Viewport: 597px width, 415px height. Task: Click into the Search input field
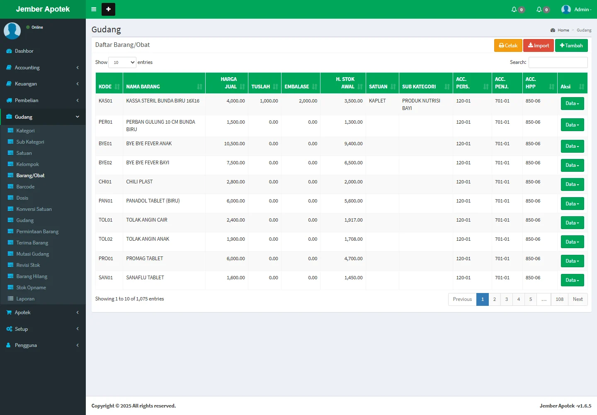click(558, 62)
